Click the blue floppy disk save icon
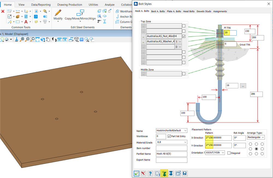 pos(185,173)
